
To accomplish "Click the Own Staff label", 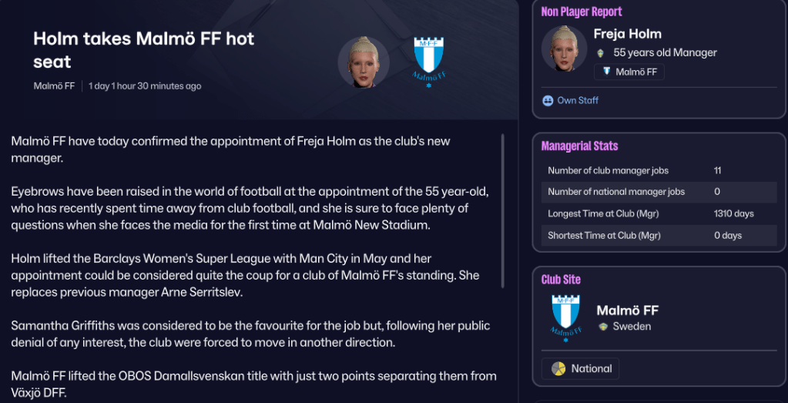I will point(578,100).
